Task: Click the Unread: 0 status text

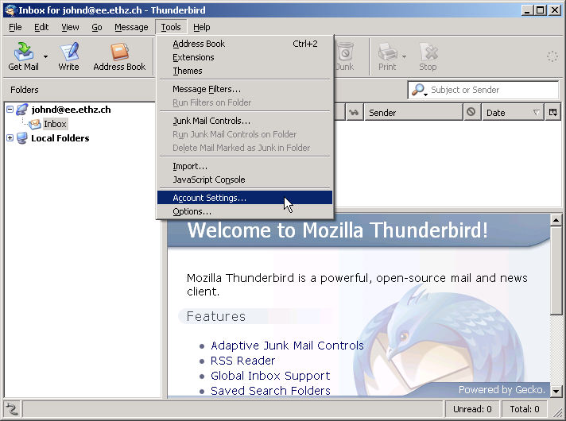Action: [x=472, y=409]
